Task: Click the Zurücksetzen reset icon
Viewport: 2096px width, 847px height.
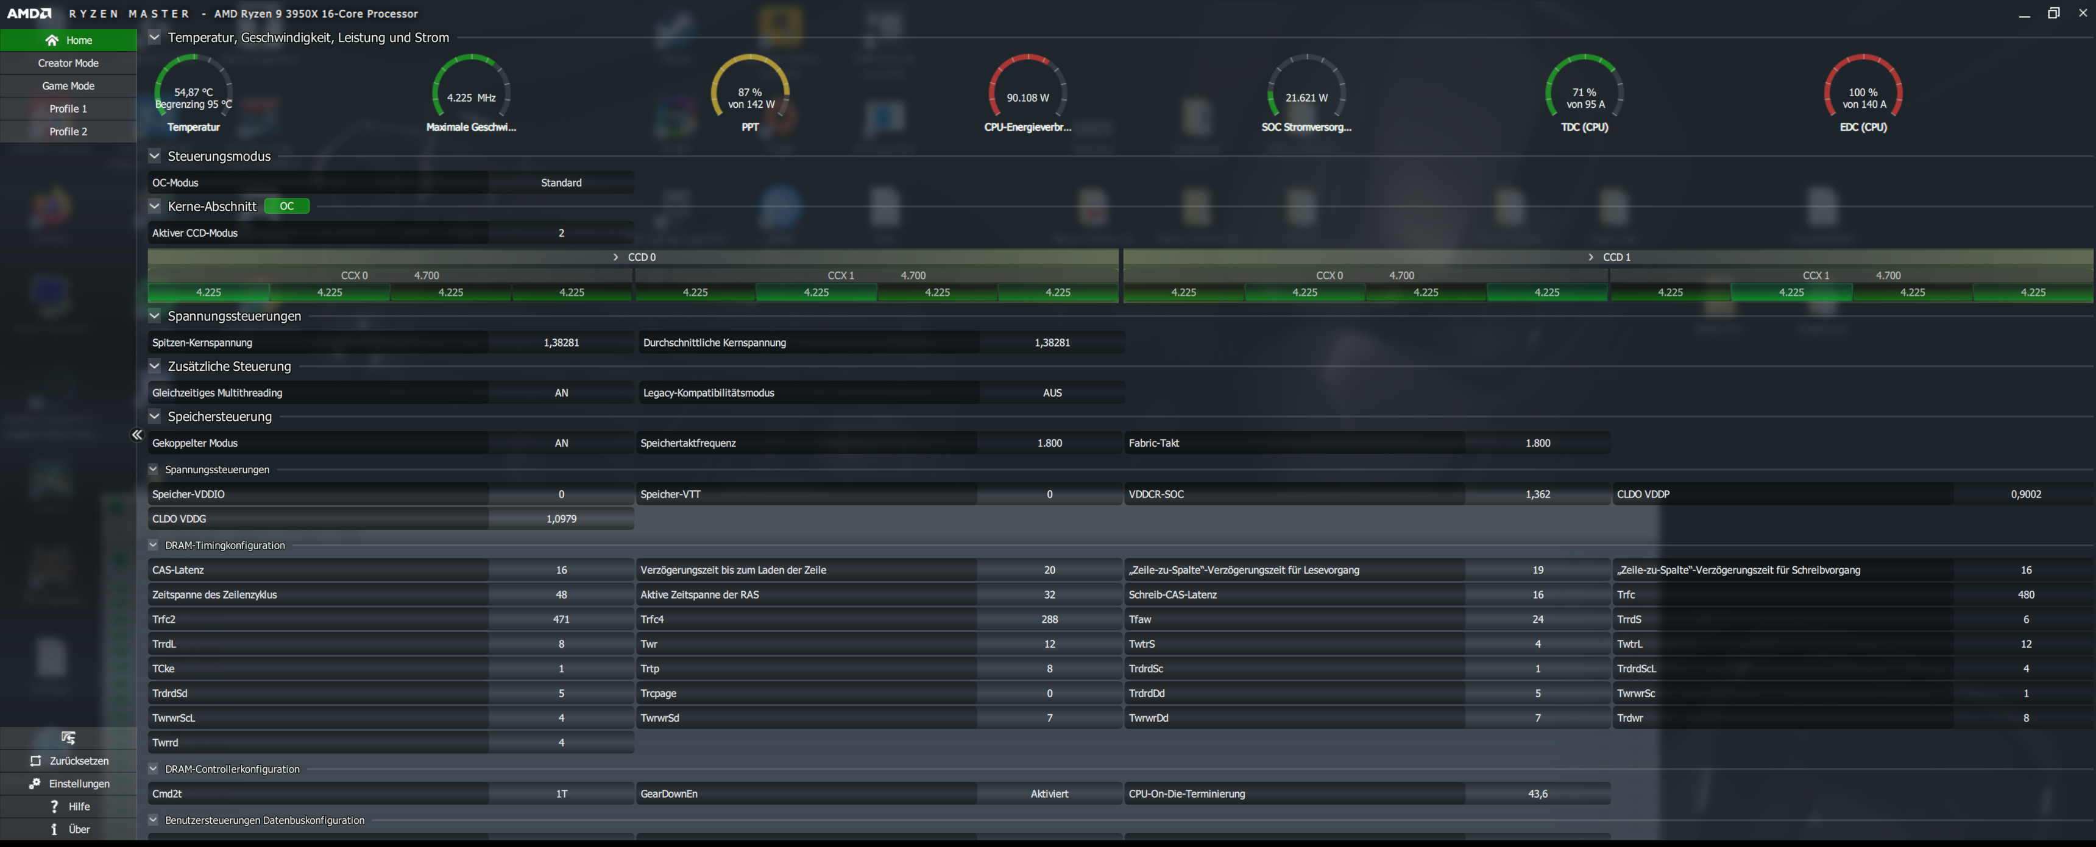Action: (x=35, y=761)
